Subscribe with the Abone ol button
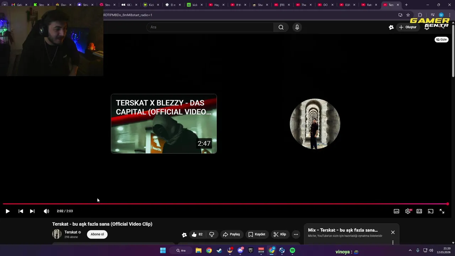This screenshot has width=455, height=256. 97,234
